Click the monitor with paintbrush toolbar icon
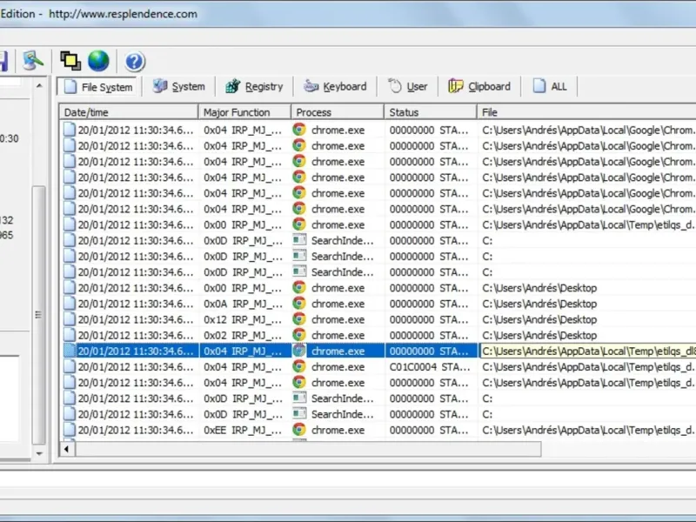Screen dimensions: 696x522 [x=33, y=61]
